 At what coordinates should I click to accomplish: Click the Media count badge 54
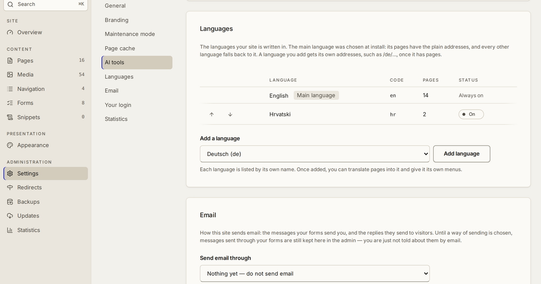click(82, 74)
